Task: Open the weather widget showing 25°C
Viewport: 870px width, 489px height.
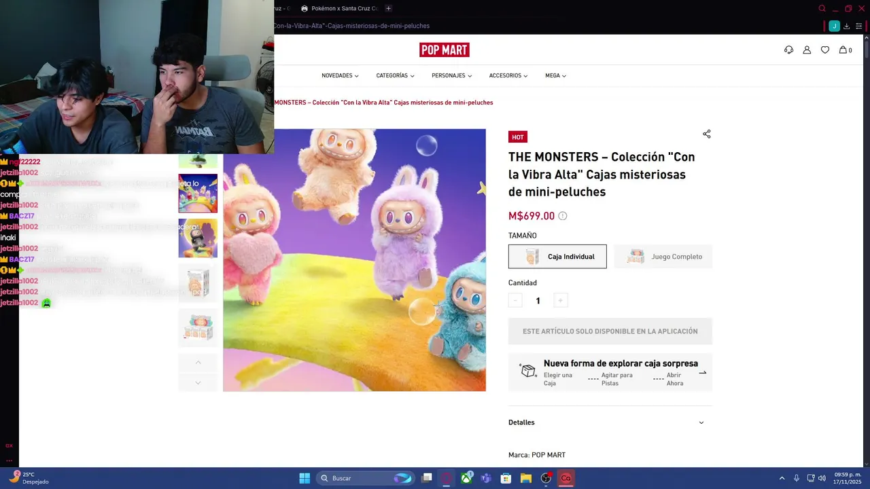Action: click(29, 478)
